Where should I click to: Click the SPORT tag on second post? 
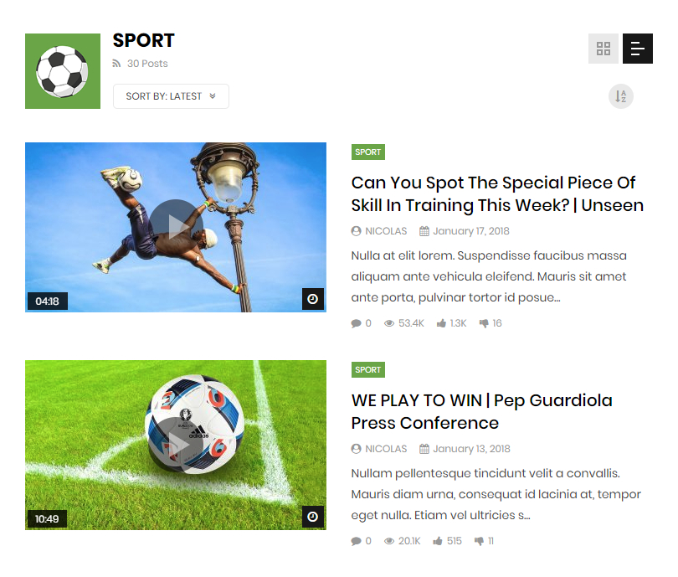click(368, 370)
